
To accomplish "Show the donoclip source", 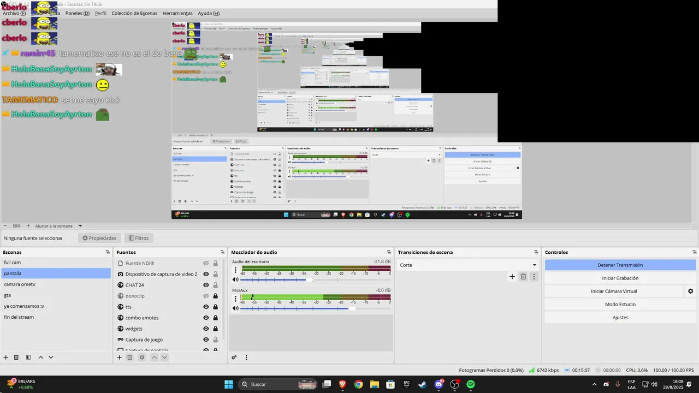I will tap(206, 296).
